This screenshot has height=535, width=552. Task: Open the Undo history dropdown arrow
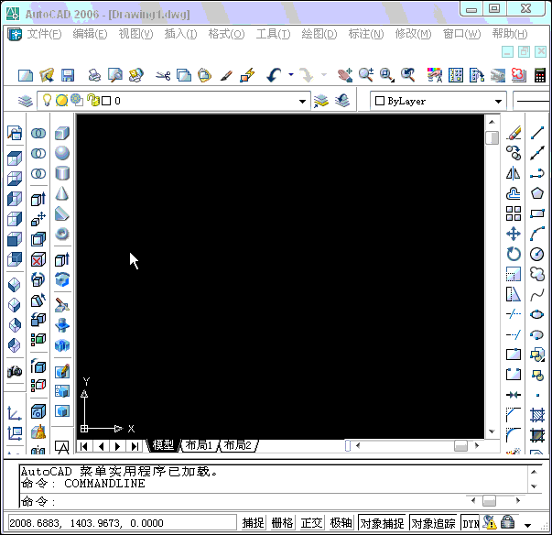291,75
